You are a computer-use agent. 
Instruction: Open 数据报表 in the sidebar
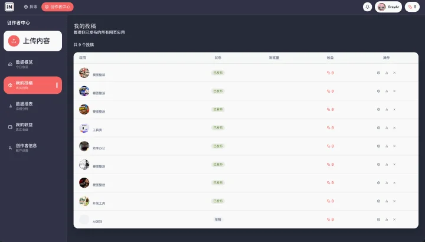click(x=33, y=106)
